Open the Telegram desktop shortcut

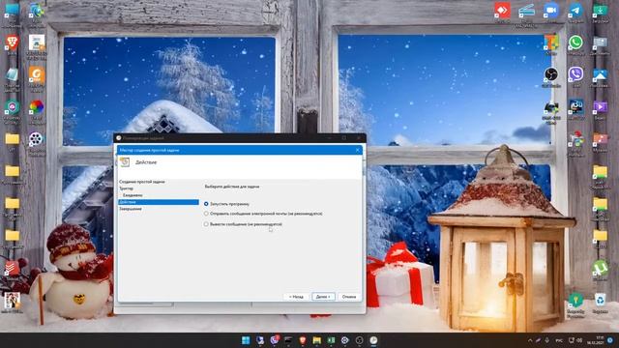pyautogui.click(x=575, y=11)
